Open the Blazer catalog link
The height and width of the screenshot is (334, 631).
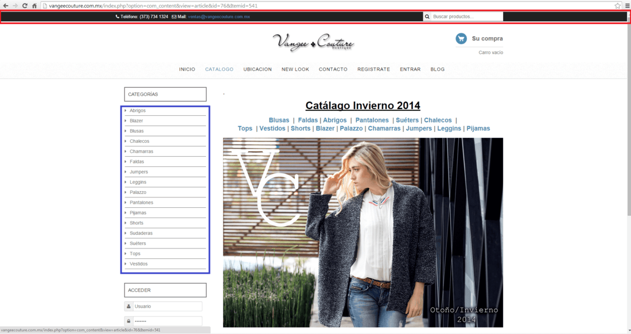coord(325,129)
